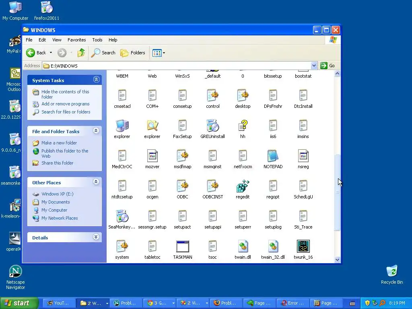Click the vertical scrollbar thumb

337,193
